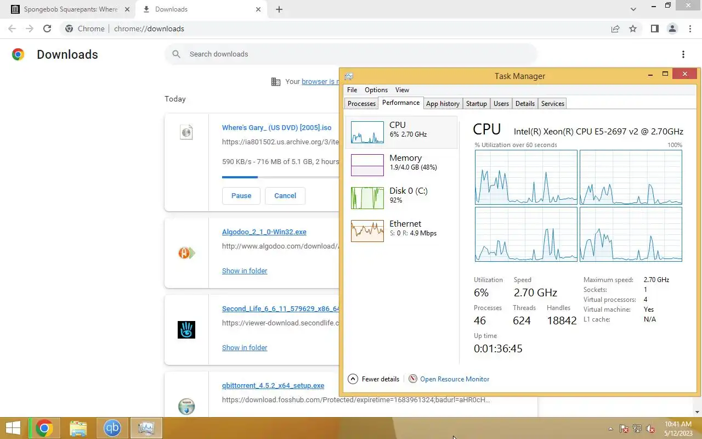Viewport: 702px width, 439px height.
Task: Show Second Life download in folder
Action: (x=245, y=347)
